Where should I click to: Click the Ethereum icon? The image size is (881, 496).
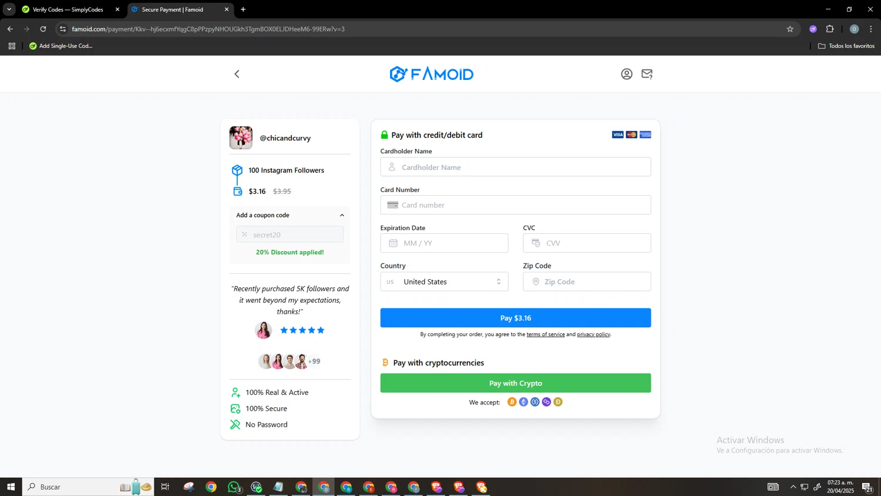(523, 402)
